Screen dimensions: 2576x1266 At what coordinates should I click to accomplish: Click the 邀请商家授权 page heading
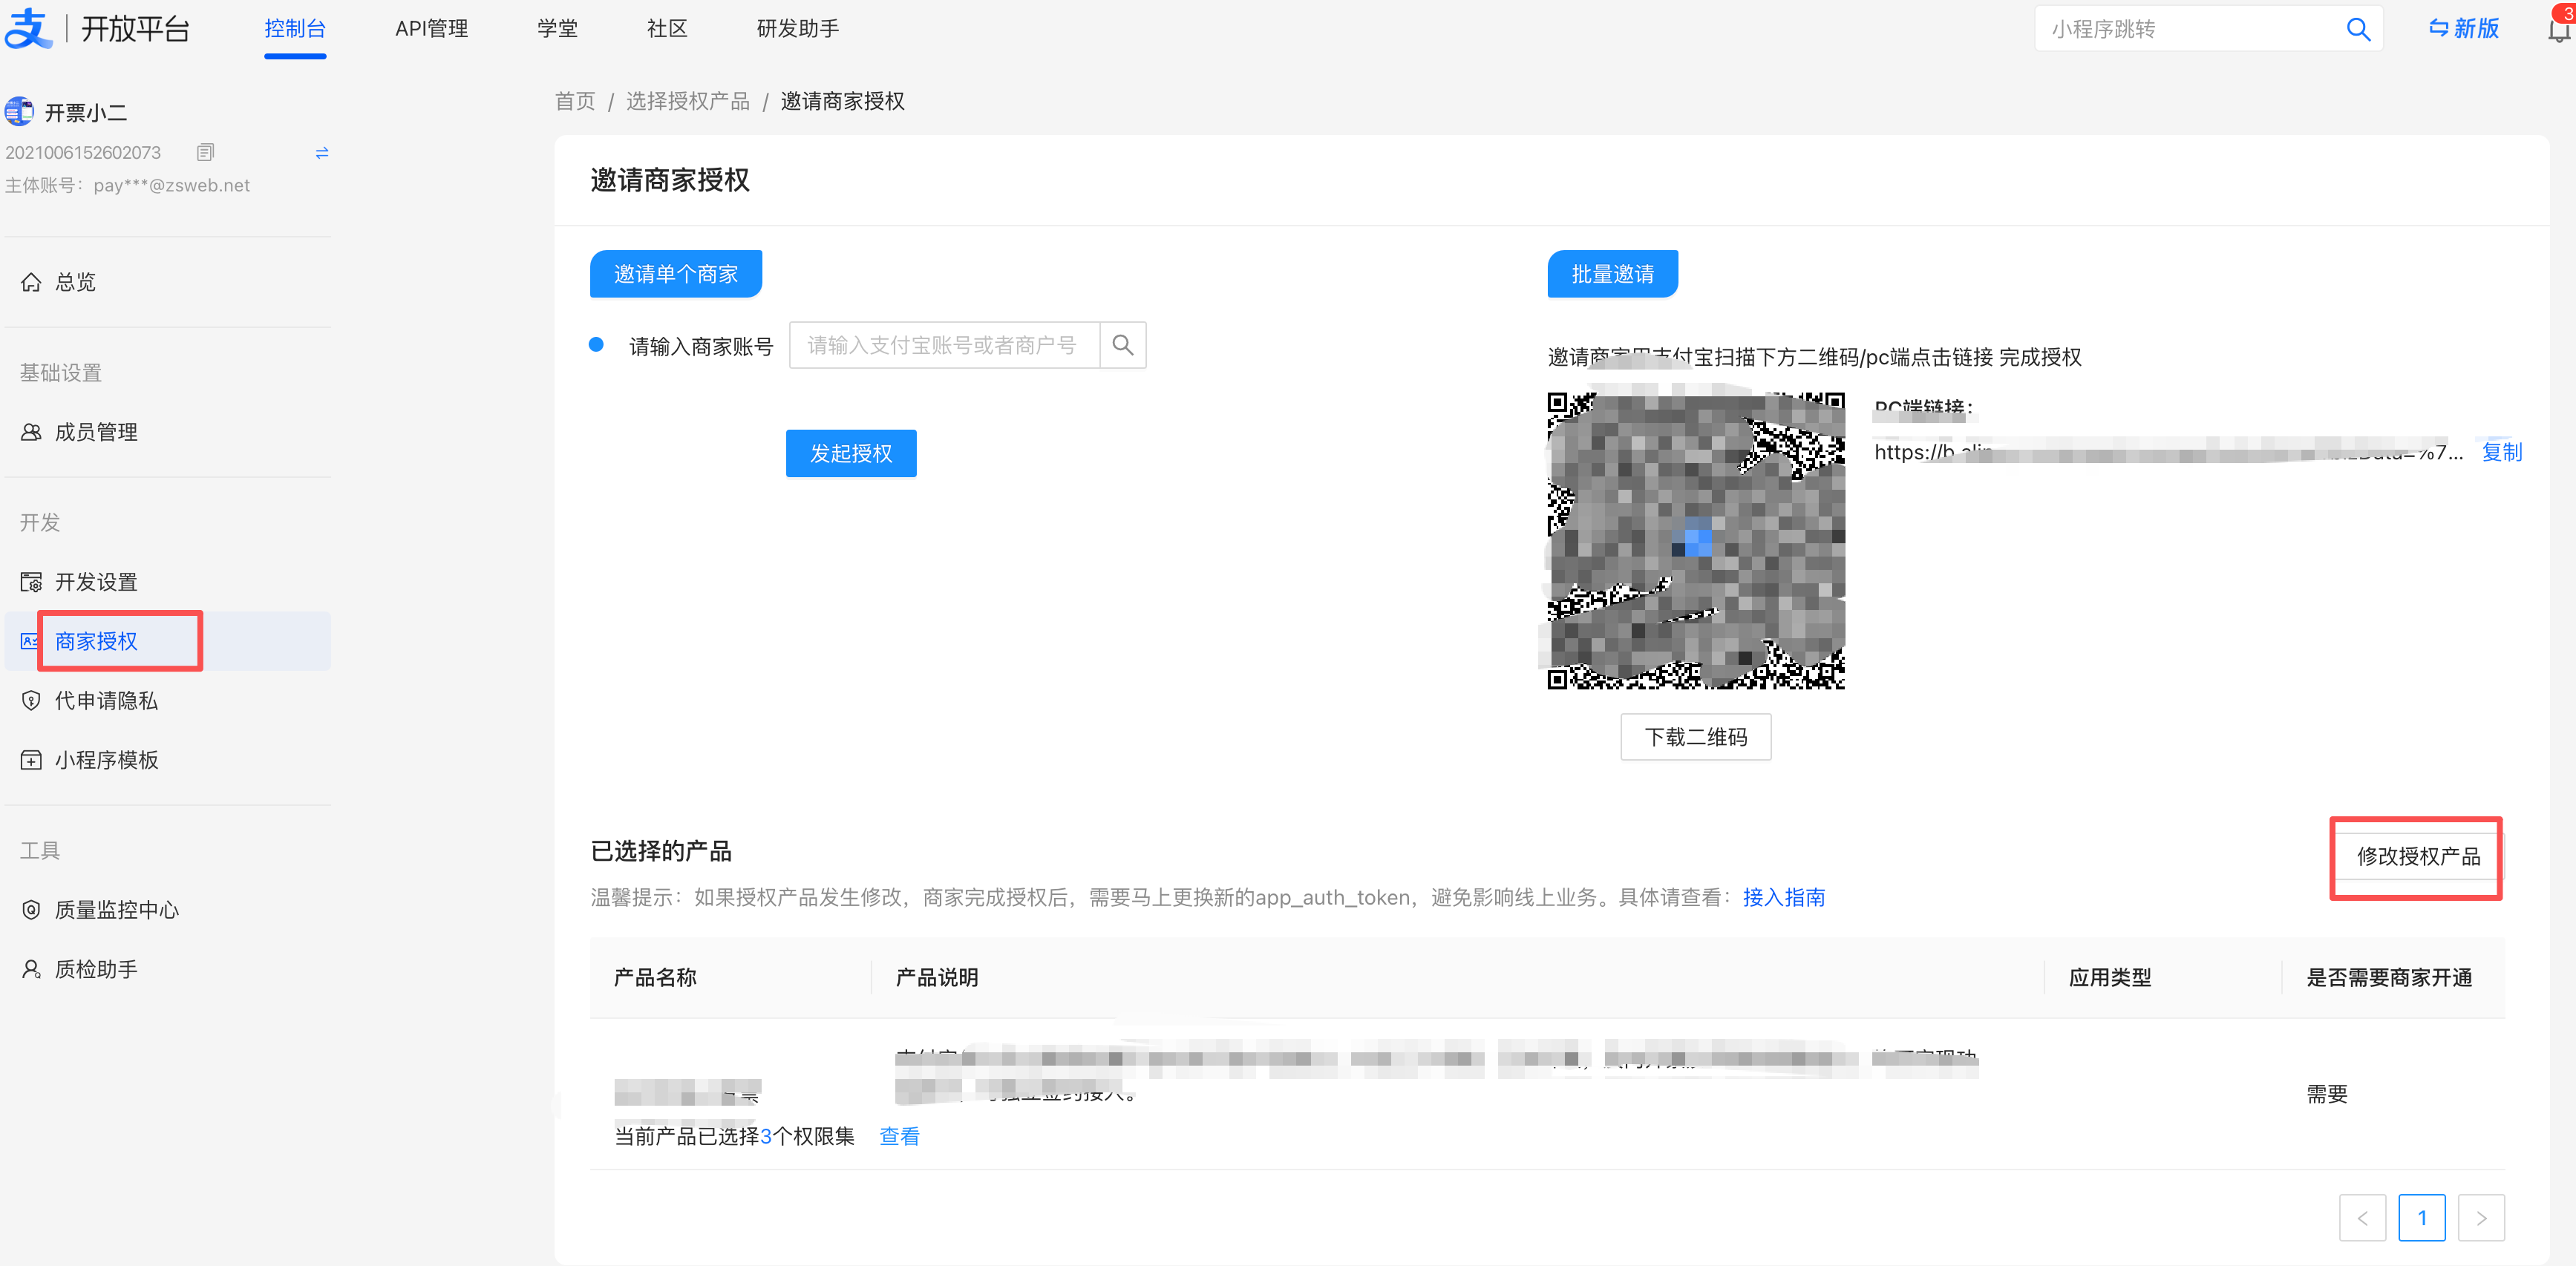(x=670, y=180)
